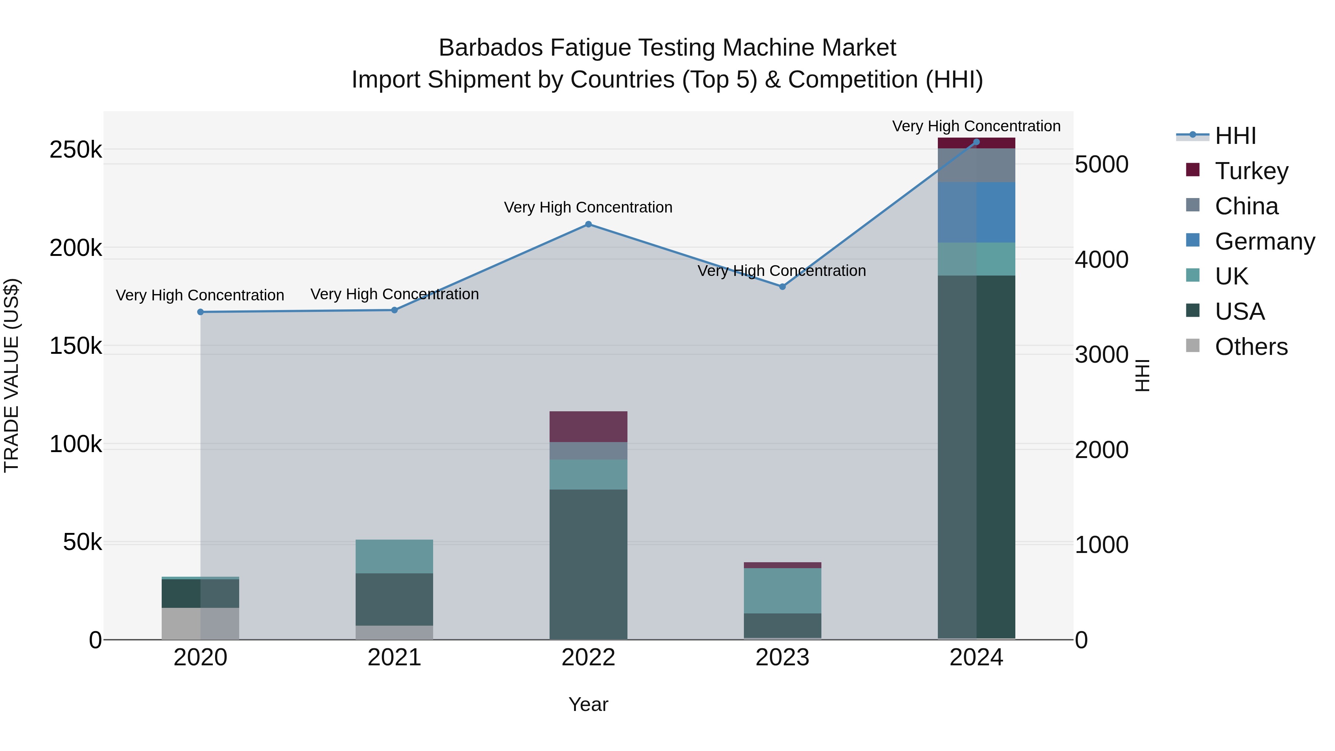Click the HHI line marker for 2022
Image resolution: width=1335 pixels, height=751 pixels.
[x=588, y=224]
